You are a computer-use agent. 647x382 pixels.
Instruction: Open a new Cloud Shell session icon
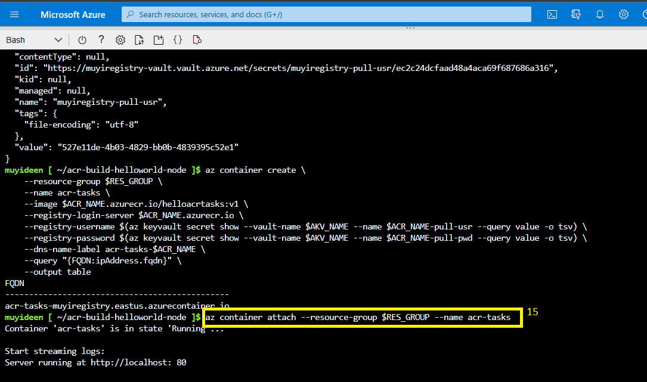pos(159,40)
